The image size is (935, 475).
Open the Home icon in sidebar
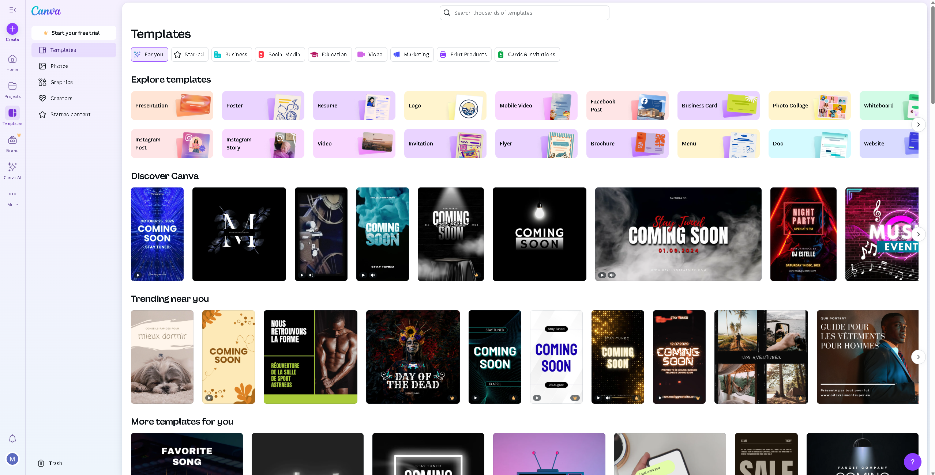click(12, 59)
